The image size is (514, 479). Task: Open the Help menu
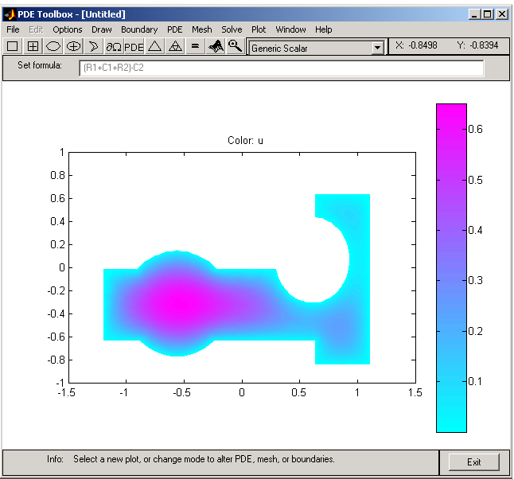coord(324,29)
